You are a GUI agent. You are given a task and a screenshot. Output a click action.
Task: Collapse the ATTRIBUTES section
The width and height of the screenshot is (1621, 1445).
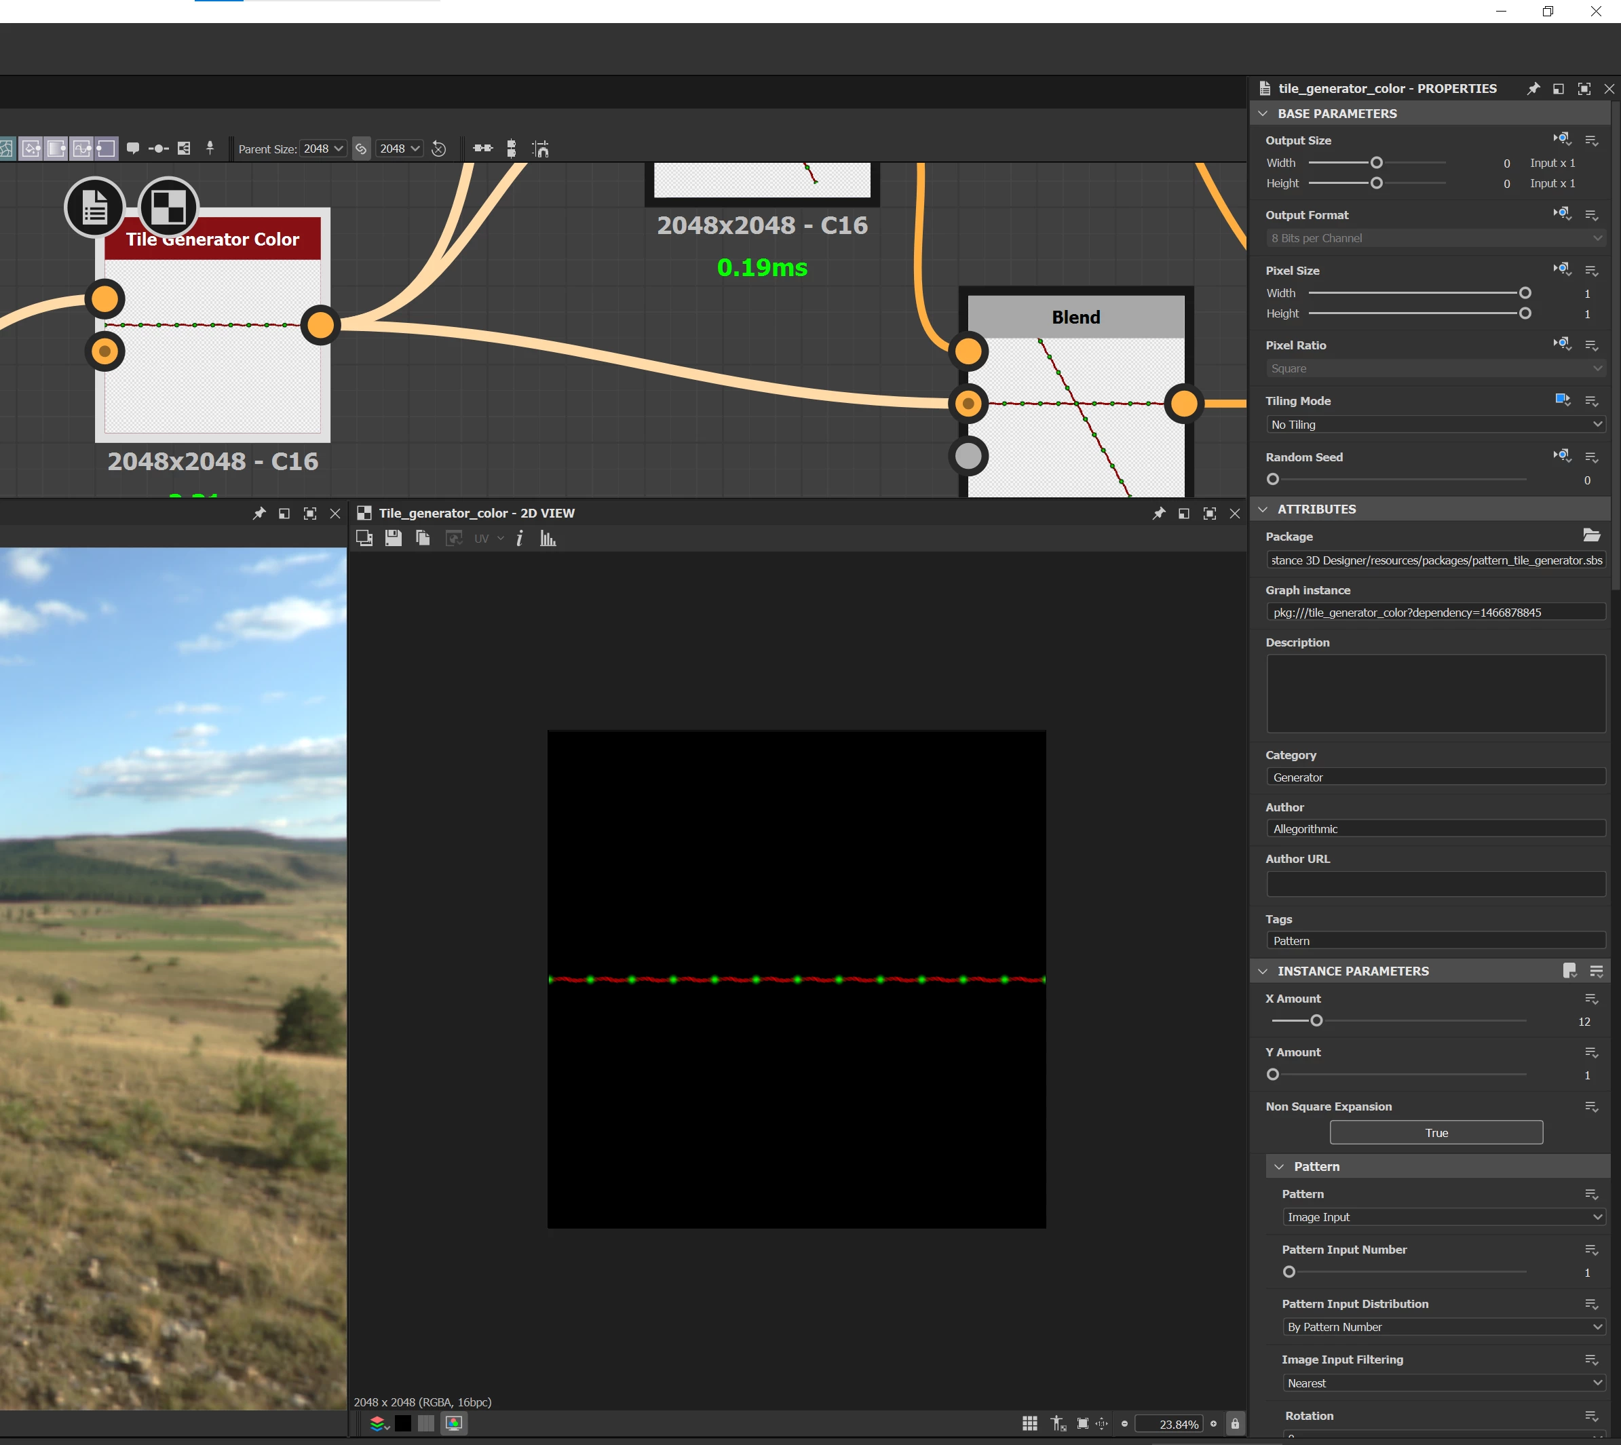[1263, 509]
